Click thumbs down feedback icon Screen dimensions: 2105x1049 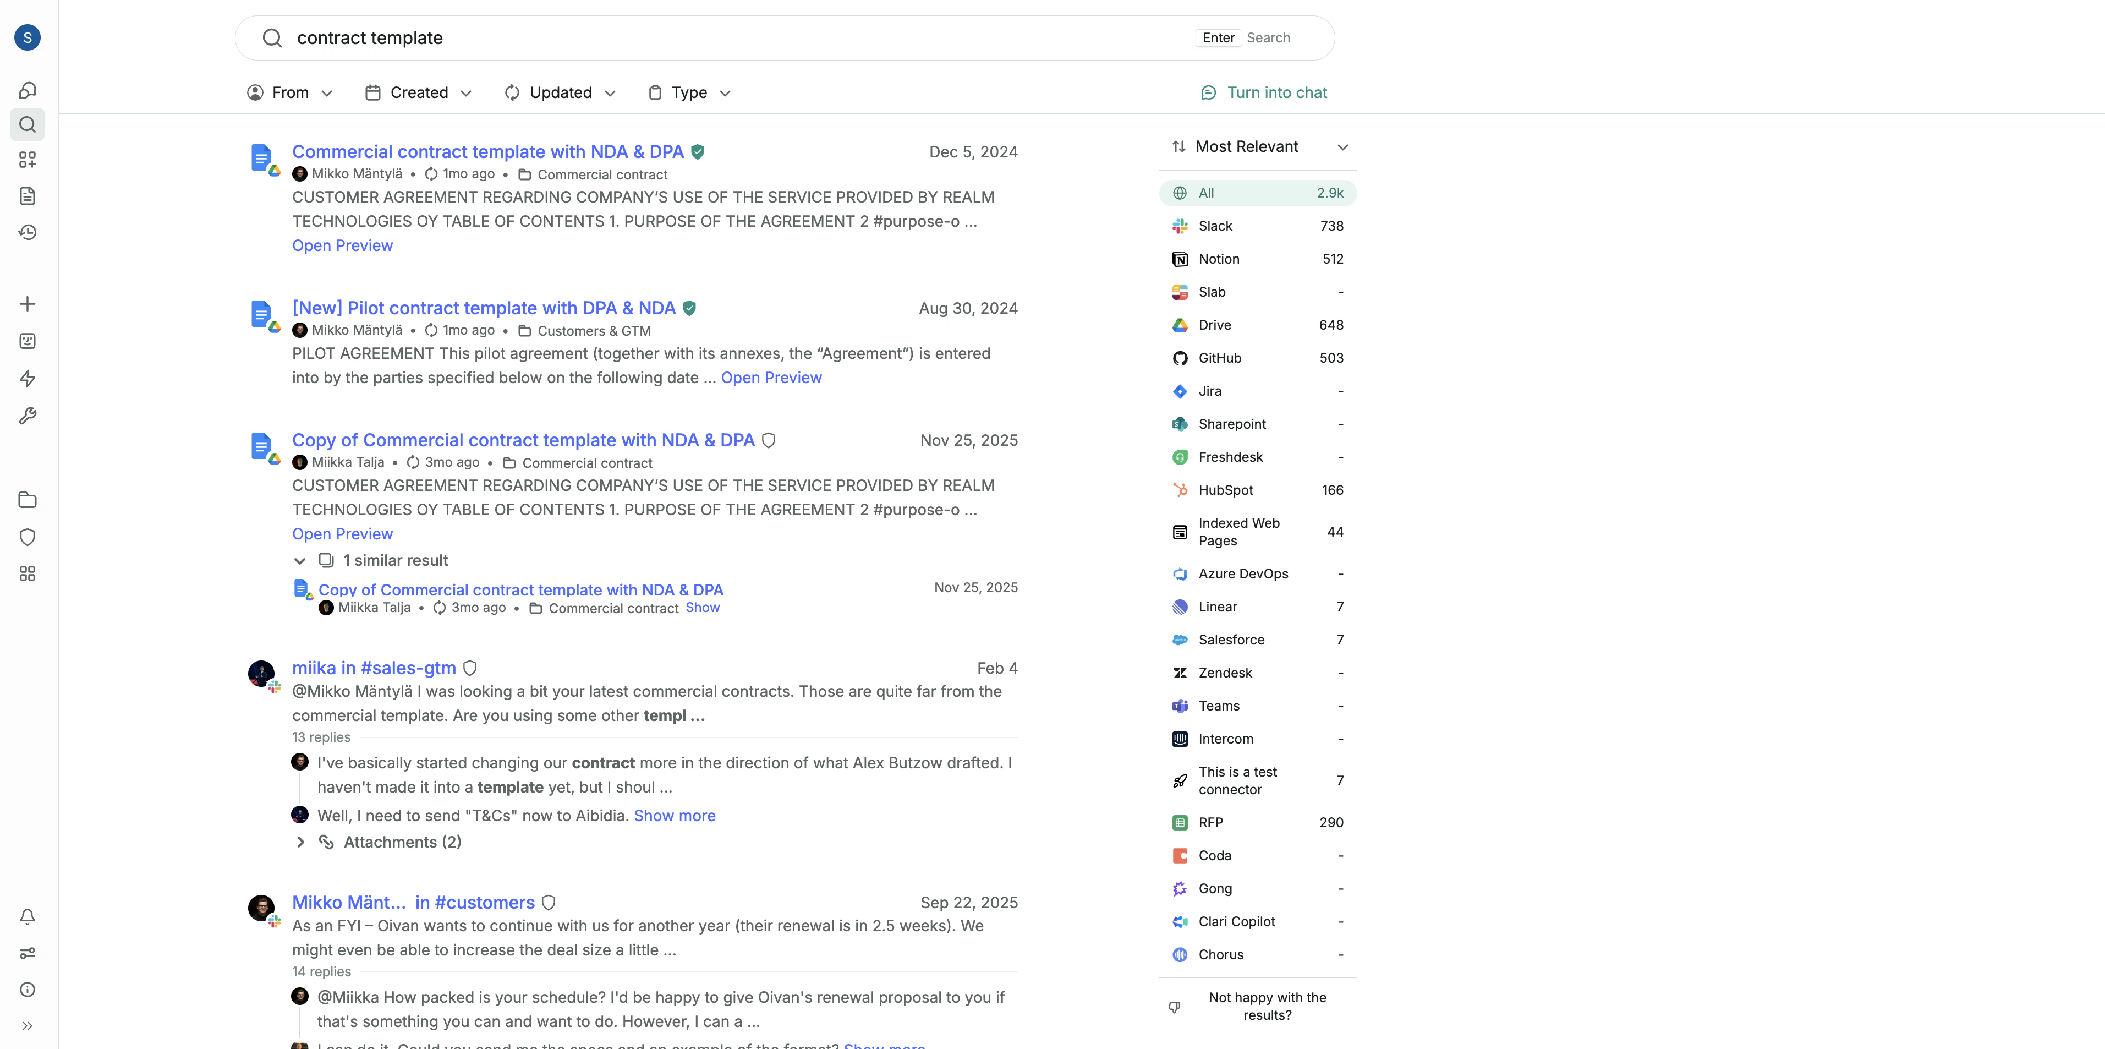(1174, 1007)
